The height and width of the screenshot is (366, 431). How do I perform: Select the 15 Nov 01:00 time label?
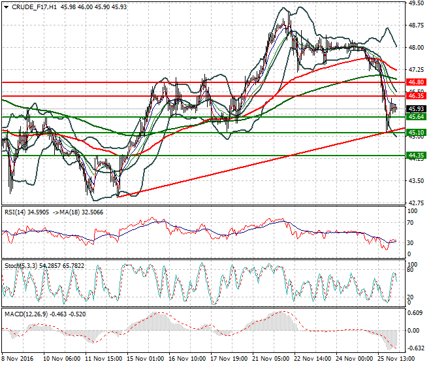(x=146, y=359)
